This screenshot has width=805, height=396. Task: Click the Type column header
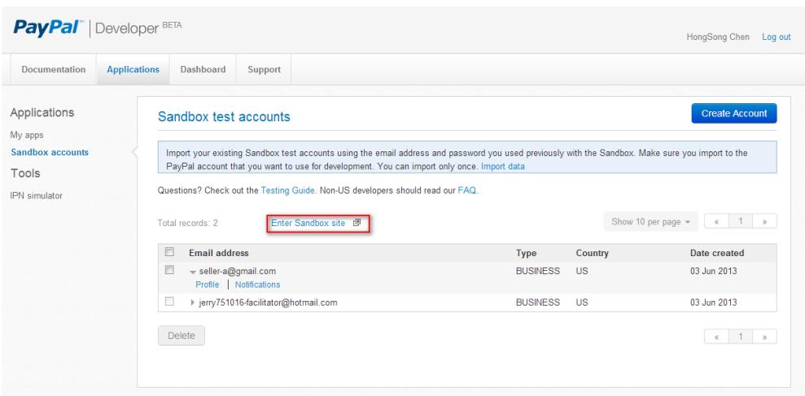(527, 253)
